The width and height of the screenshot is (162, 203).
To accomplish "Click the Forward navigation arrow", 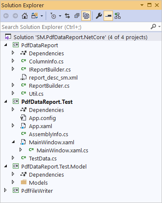I will point(15,16).
